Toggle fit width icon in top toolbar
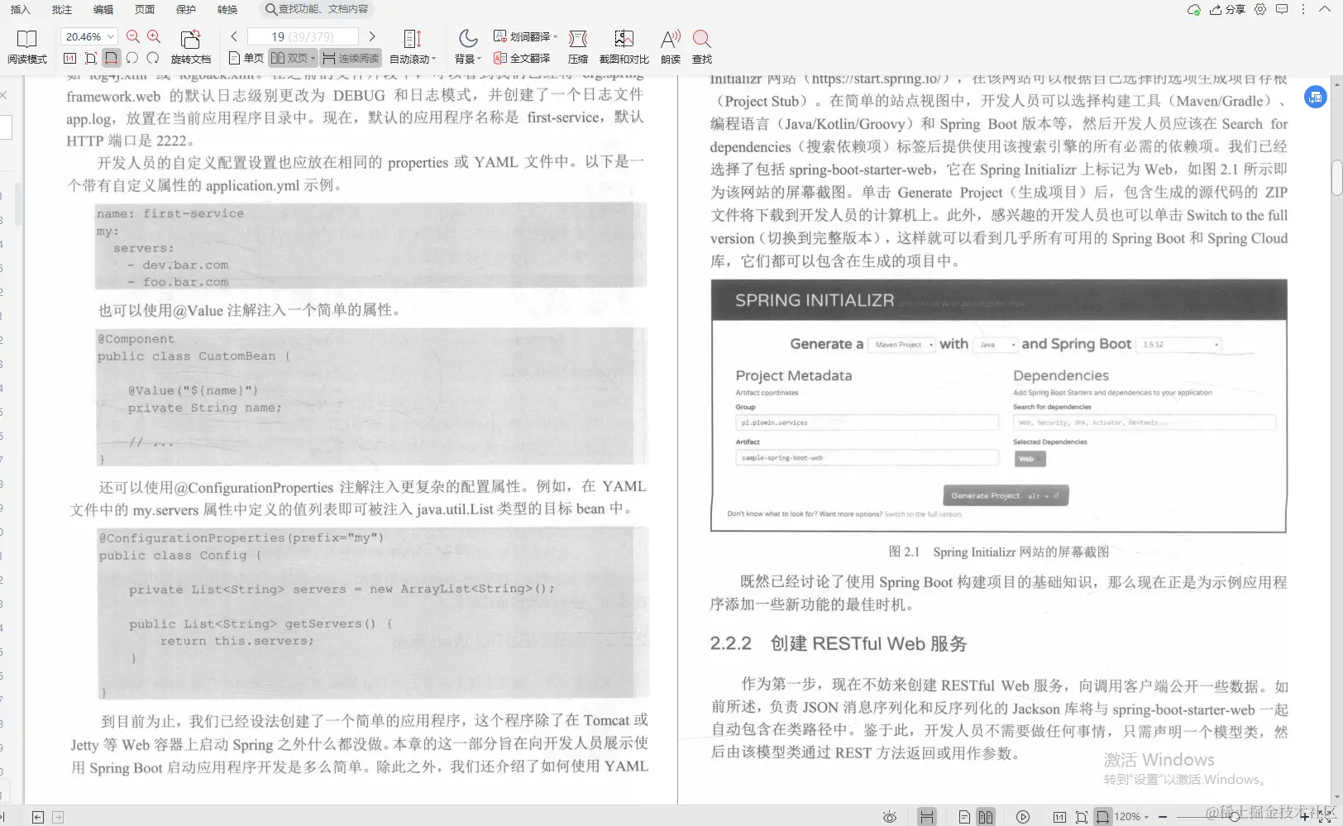 coord(111,58)
